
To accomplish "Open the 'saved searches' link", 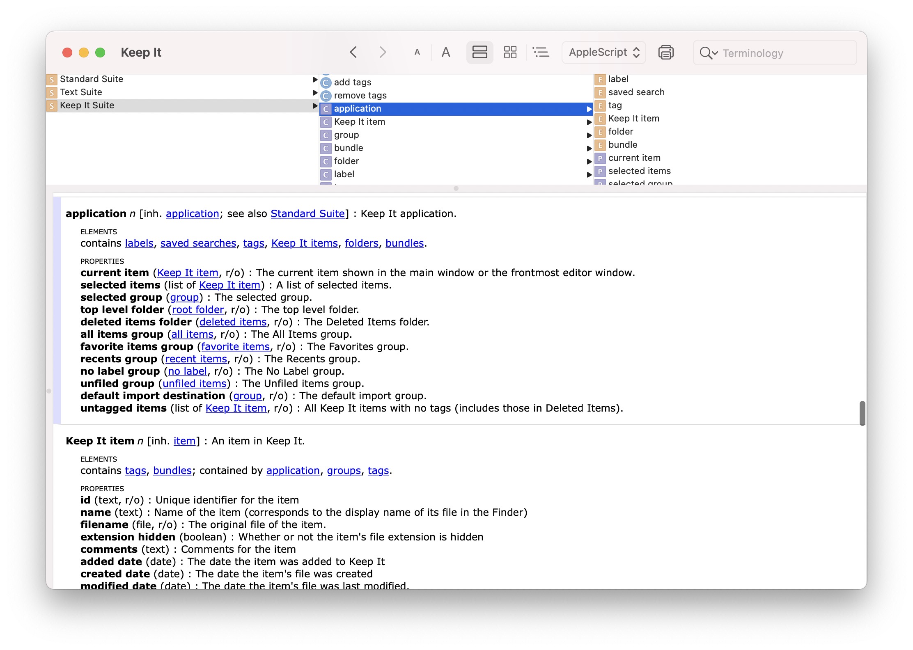I will tap(198, 243).
